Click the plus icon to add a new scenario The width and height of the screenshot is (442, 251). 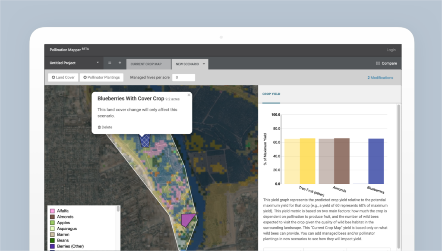click(120, 63)
